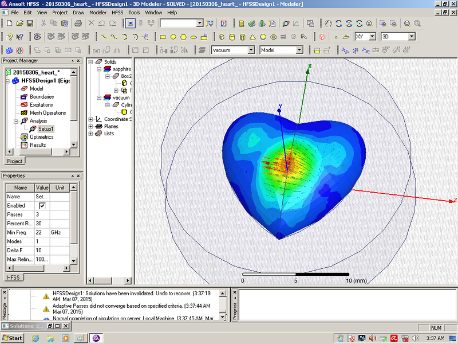
Task: Toggle the Enabled checkbox in Properties
Action: tap(42, 206)
